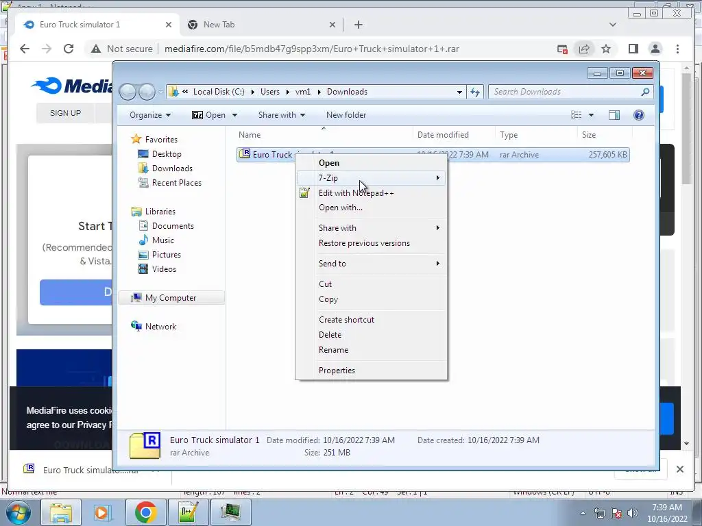Open the Organize dropdown menu

(x=150, y=115)
